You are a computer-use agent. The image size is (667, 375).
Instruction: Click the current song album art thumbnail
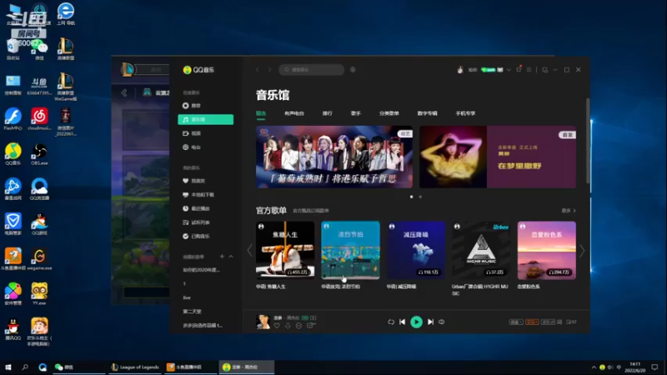pos(263,322)
